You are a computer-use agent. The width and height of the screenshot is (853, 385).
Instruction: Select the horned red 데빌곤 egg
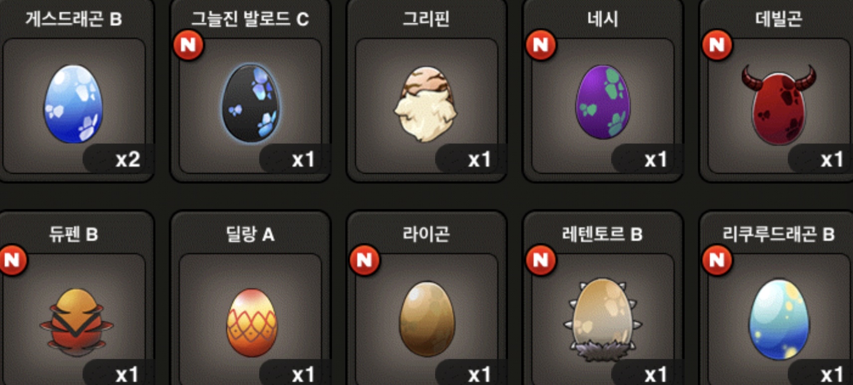point(779,105)
